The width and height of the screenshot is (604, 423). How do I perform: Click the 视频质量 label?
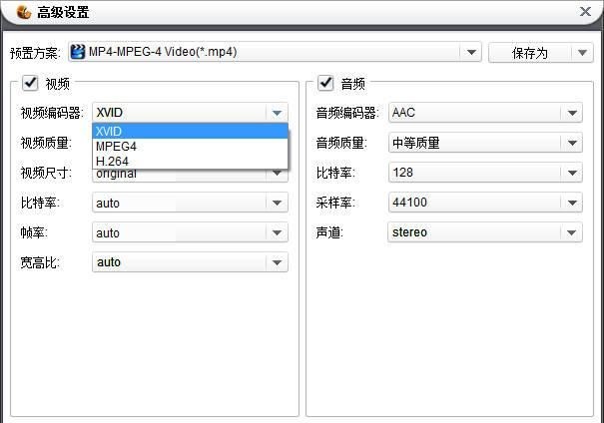coord(46,143)
